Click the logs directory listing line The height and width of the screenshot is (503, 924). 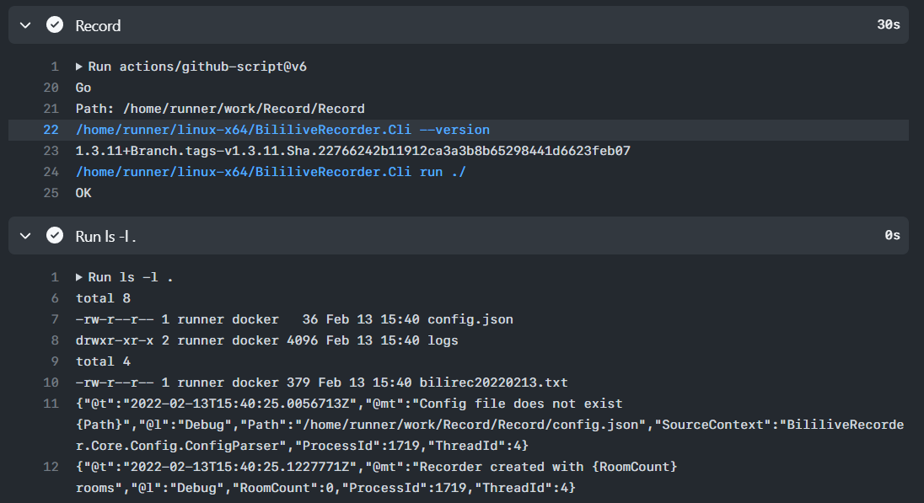(x=266, y=340)
